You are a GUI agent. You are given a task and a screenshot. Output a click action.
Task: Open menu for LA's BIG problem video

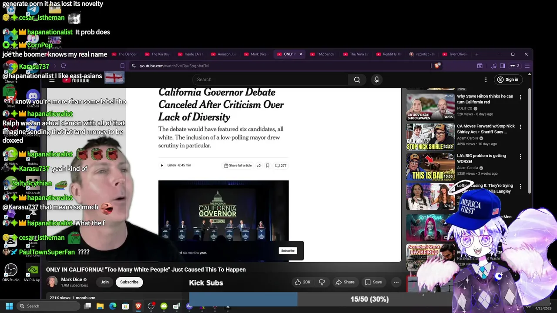520,156
